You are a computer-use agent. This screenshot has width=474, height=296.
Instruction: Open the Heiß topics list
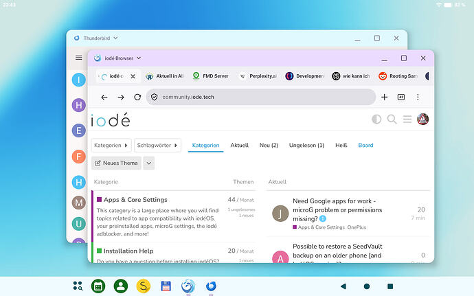pos(341,146)
